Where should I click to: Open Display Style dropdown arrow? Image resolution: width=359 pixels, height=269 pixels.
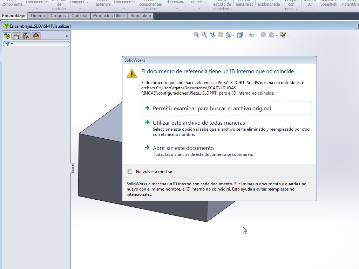point(245,35)
